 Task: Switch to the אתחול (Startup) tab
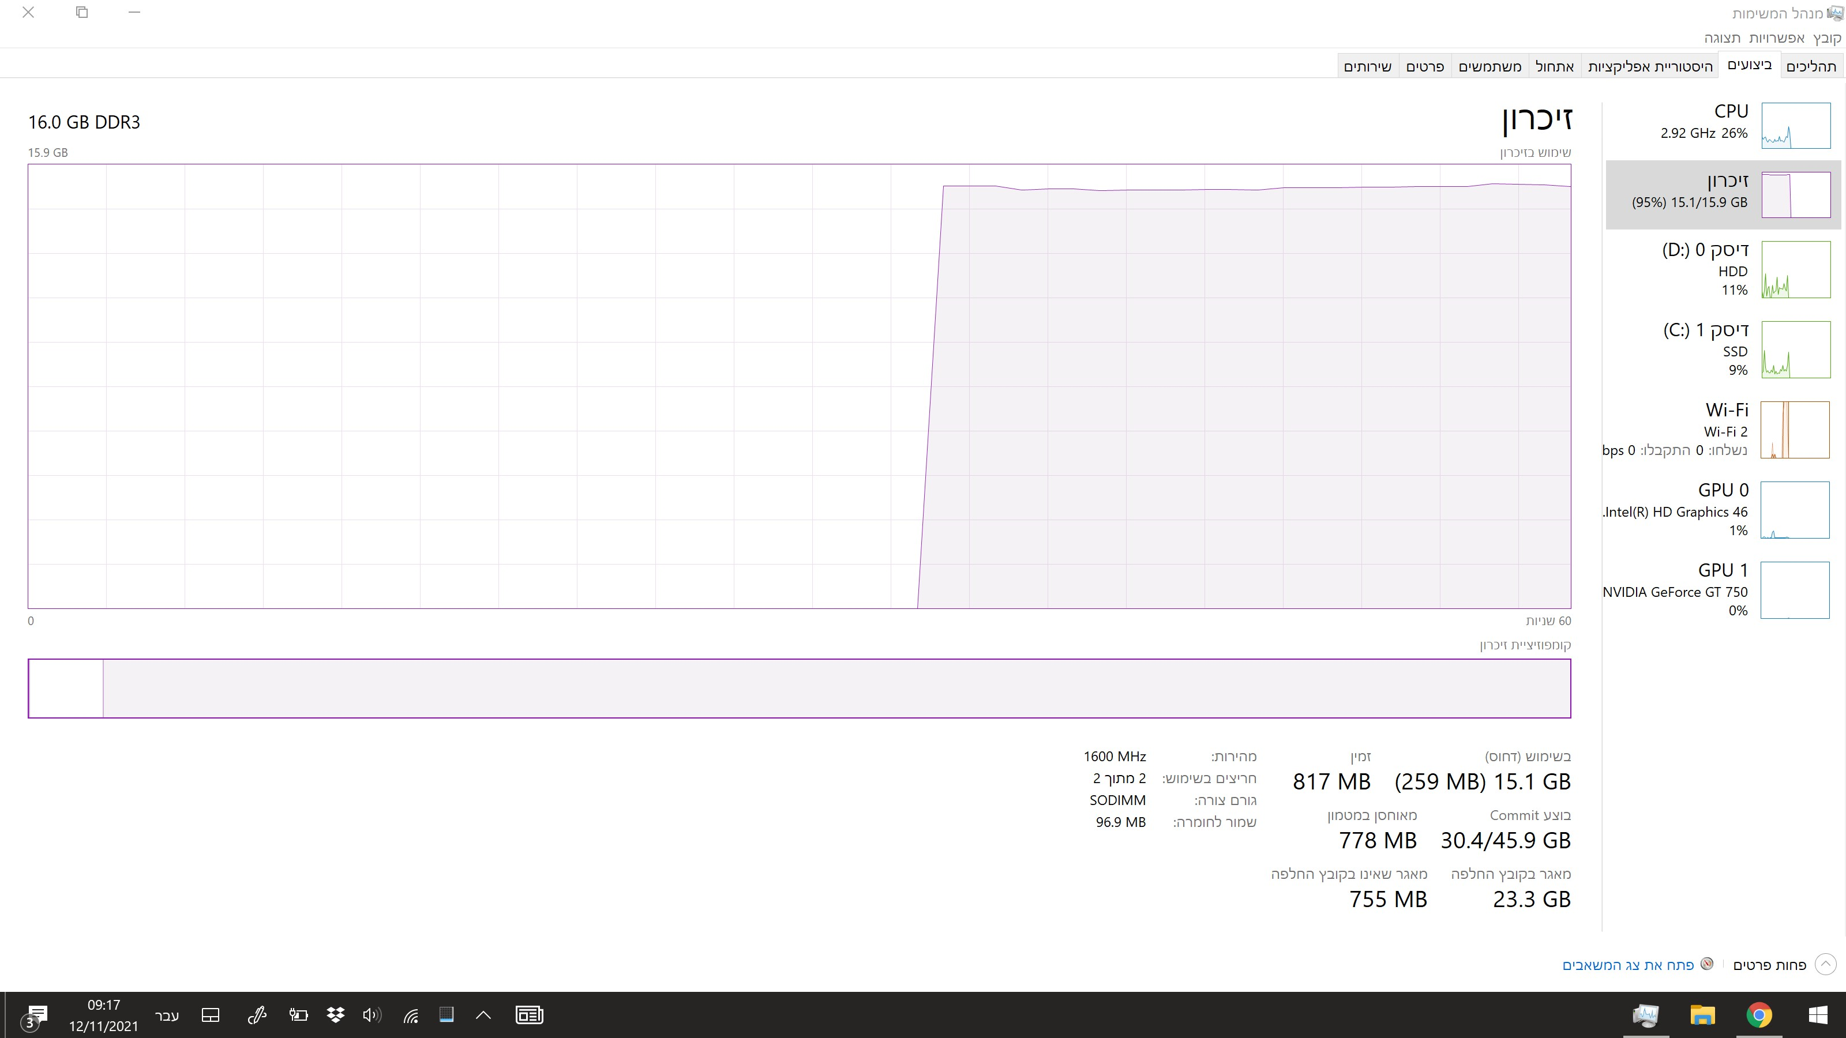tap(1554, 67)
